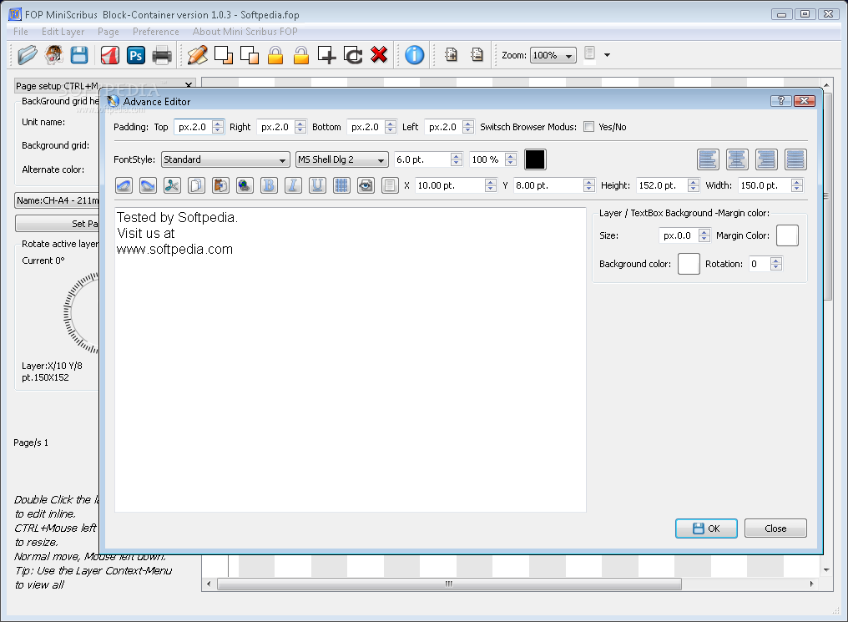The image size is (848, 622).
Task: Click the Height 152.0 pt. field
Action: click(668, 185)
